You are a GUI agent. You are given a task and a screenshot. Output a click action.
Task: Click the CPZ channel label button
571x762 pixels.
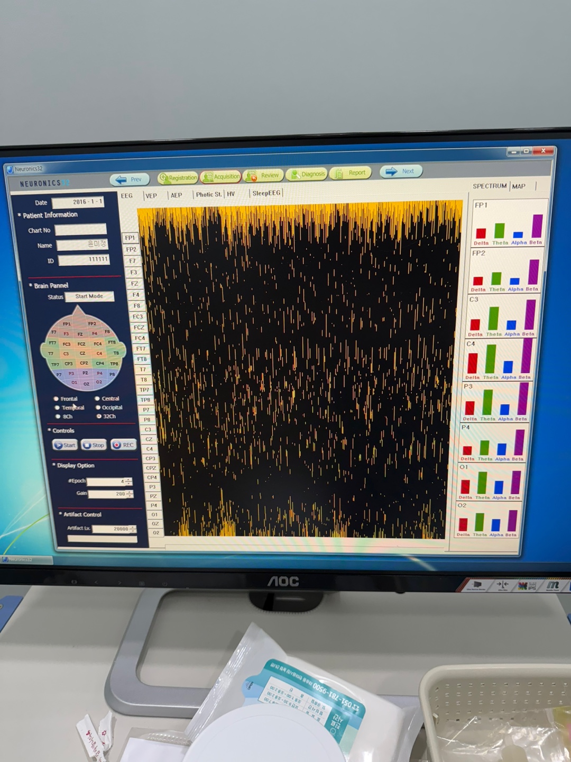tap(151, 468)
